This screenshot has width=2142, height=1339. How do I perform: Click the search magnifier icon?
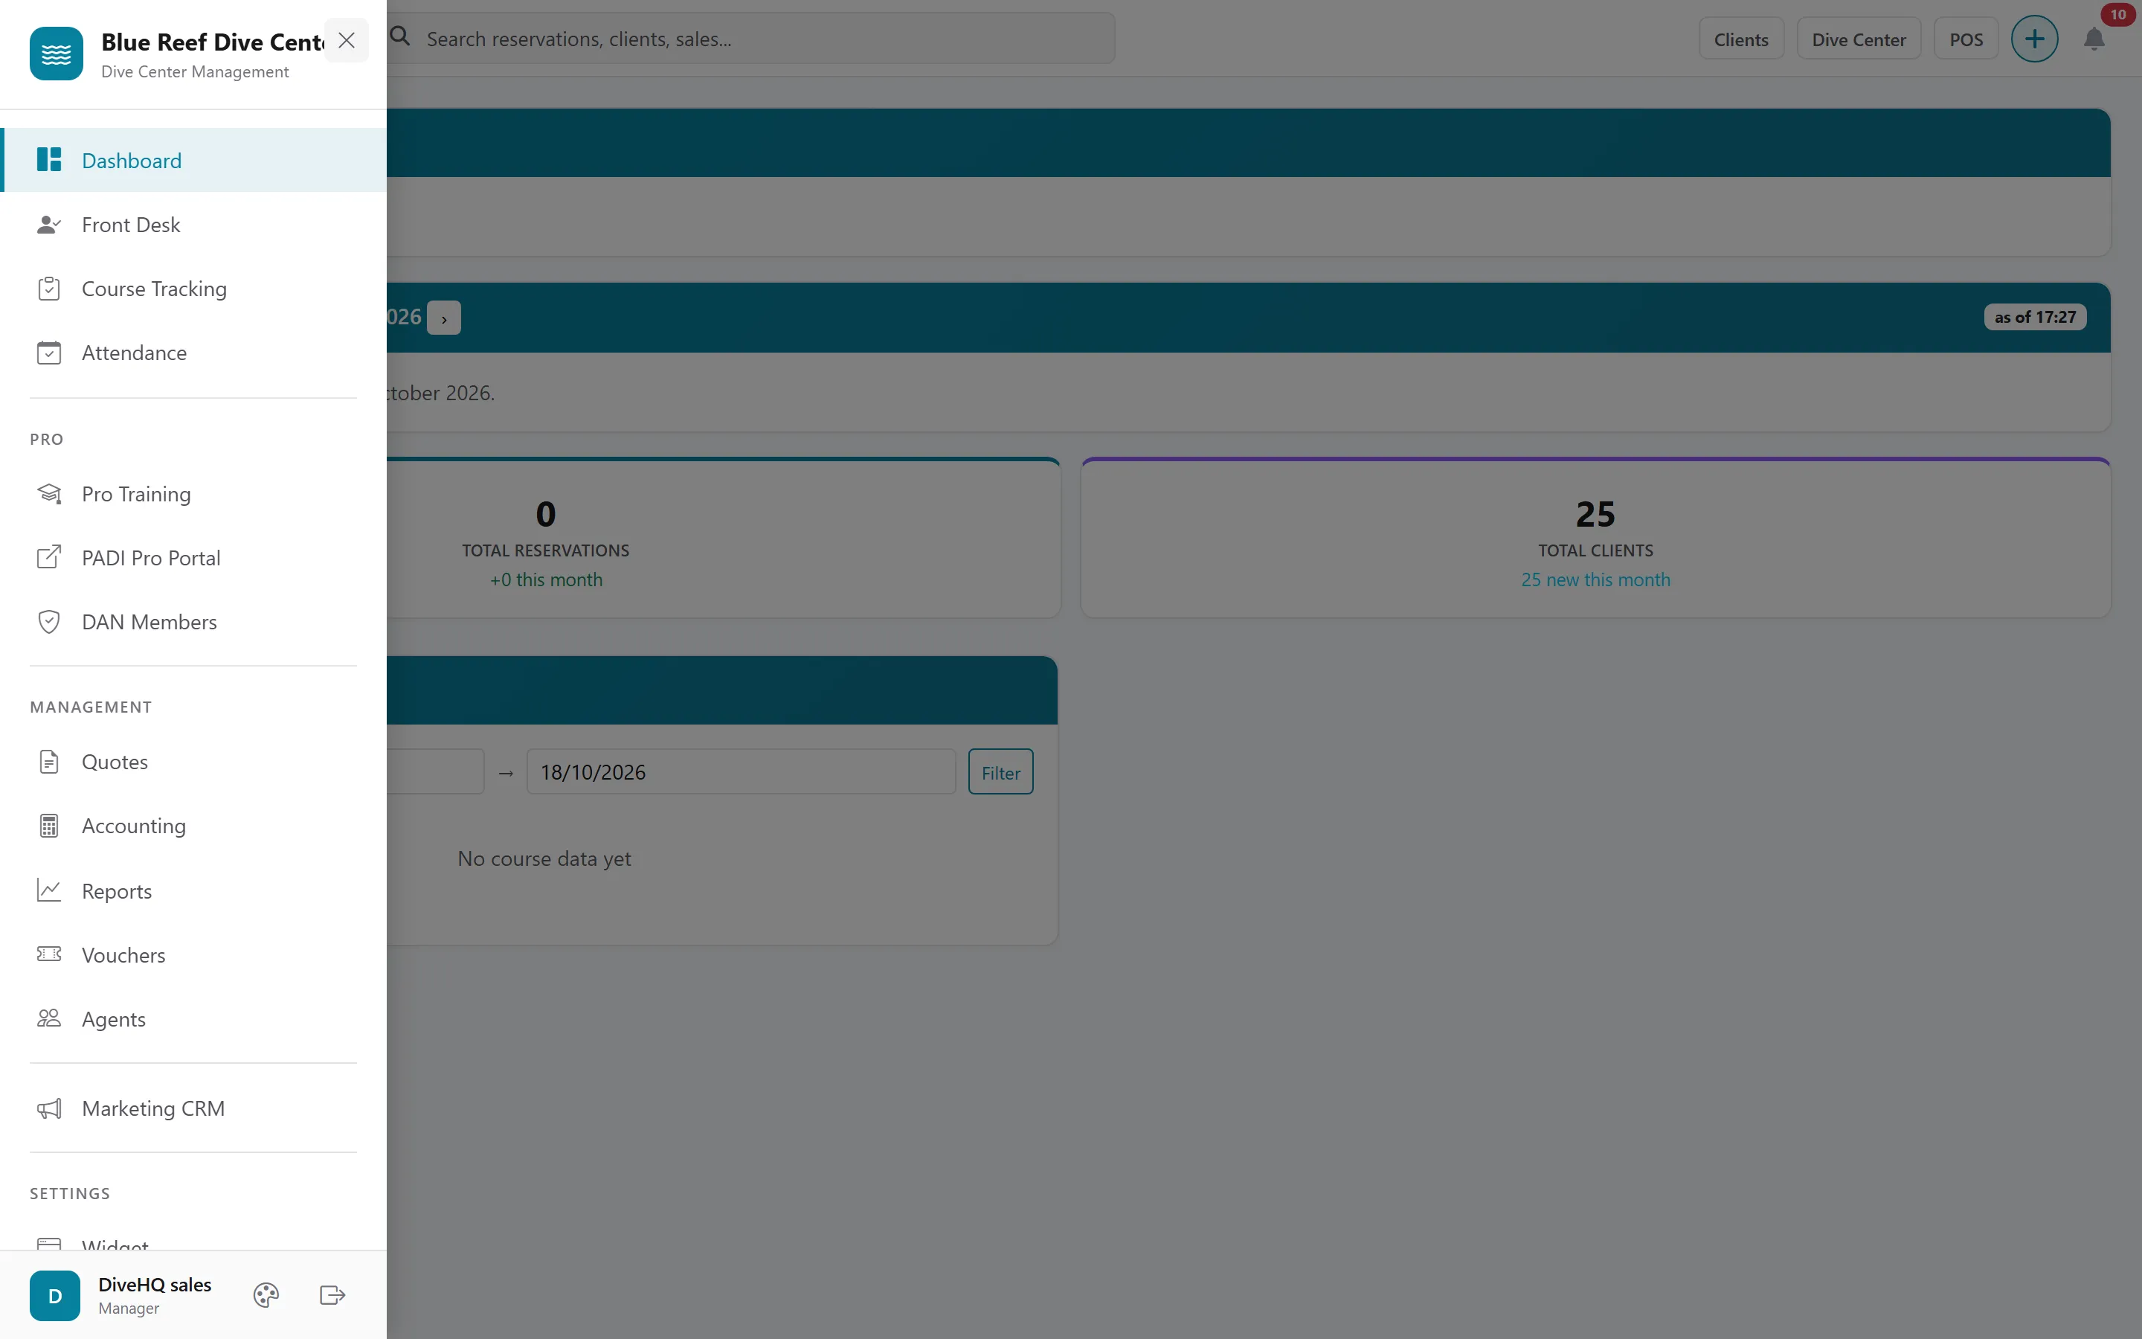pos(401,37)
